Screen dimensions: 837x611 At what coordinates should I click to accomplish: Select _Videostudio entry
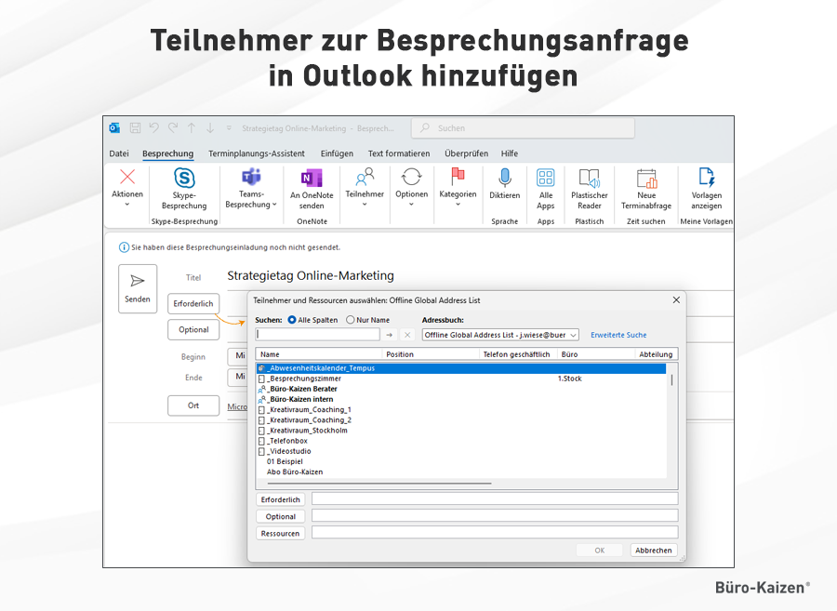point(461,451)
